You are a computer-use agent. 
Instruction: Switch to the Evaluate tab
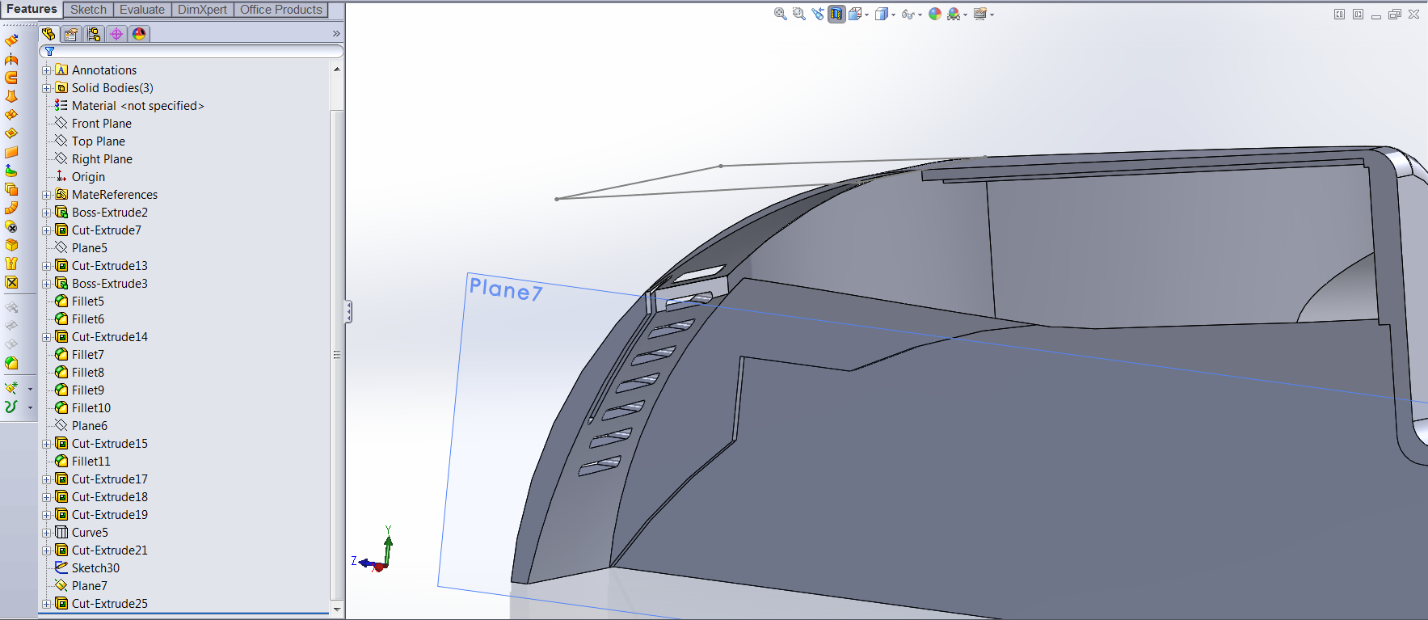pos(142,10)
